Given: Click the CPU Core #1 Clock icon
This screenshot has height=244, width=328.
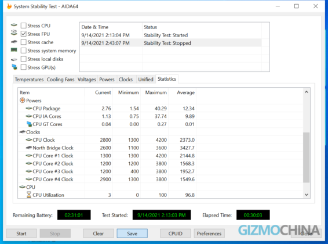Looking at the screenshot, I should (x=29, y=156).
